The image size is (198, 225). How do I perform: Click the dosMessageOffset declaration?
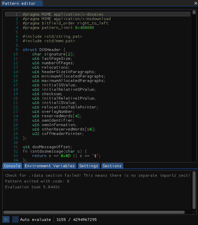(x=47, y=147)
